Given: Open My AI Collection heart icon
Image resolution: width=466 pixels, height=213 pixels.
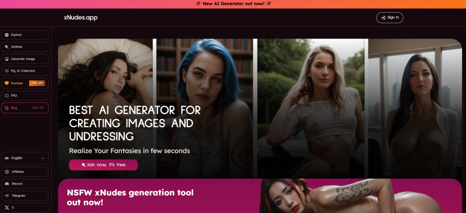Looking at the screenshot, I should pos(6,71).
